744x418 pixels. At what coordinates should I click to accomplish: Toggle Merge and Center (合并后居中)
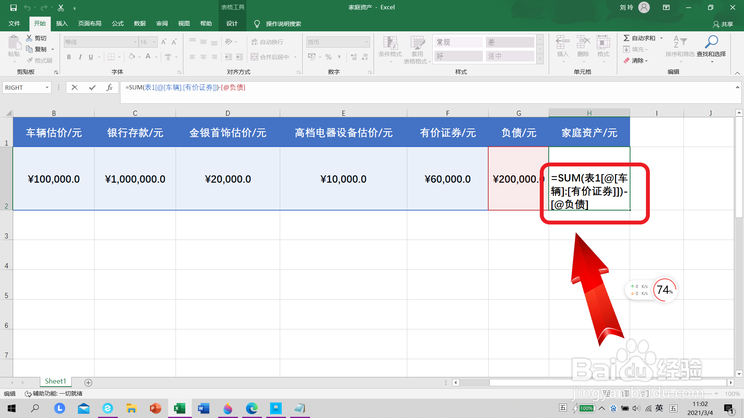pyautogui.click(x=270, y=57)
